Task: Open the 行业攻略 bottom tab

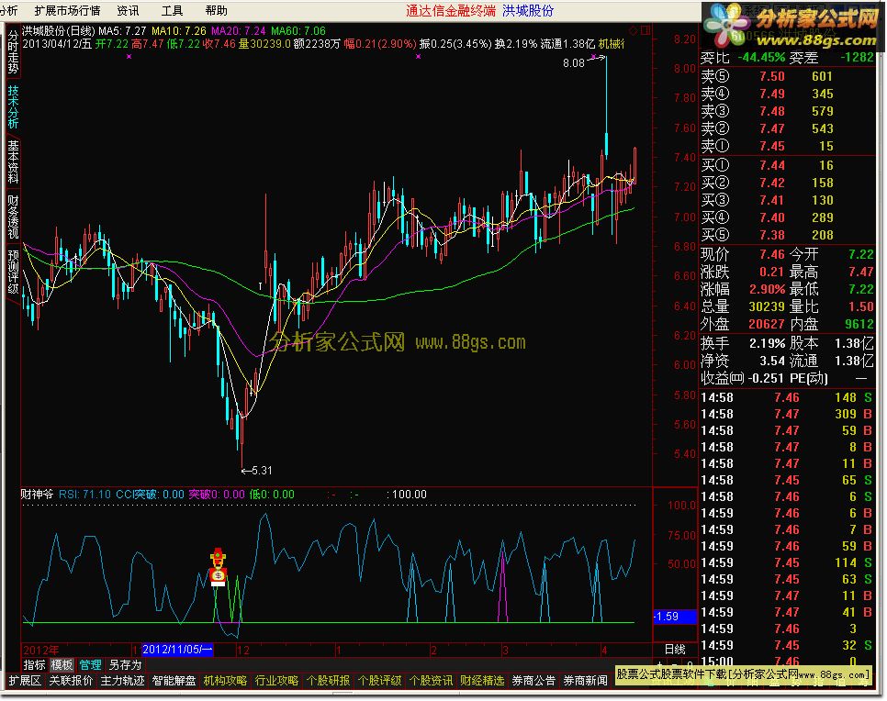Action: click(276, 681)
